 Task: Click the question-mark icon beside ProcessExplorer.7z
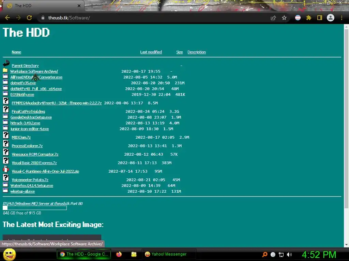(x=6, y=143)
